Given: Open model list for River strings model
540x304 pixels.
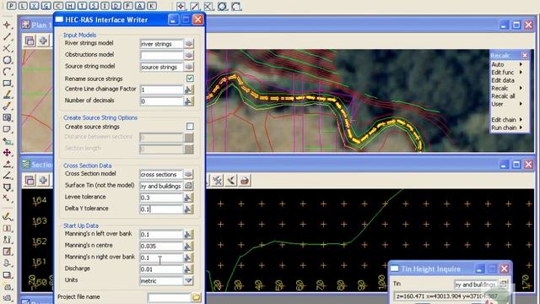Looking at the screenshot, I should (x=188, y=44).
